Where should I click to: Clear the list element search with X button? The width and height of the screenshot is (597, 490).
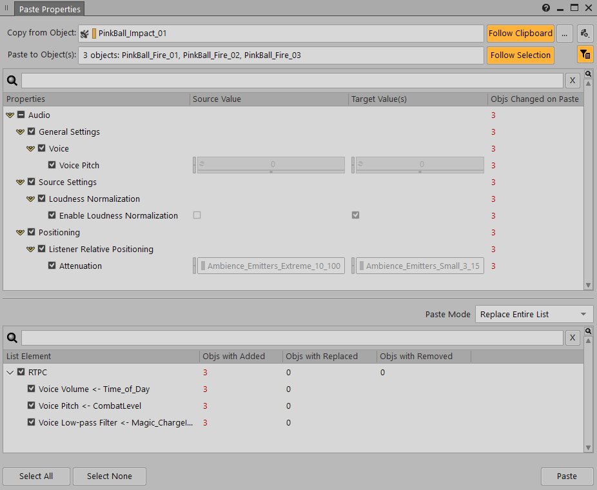click(x=572, y=338)
